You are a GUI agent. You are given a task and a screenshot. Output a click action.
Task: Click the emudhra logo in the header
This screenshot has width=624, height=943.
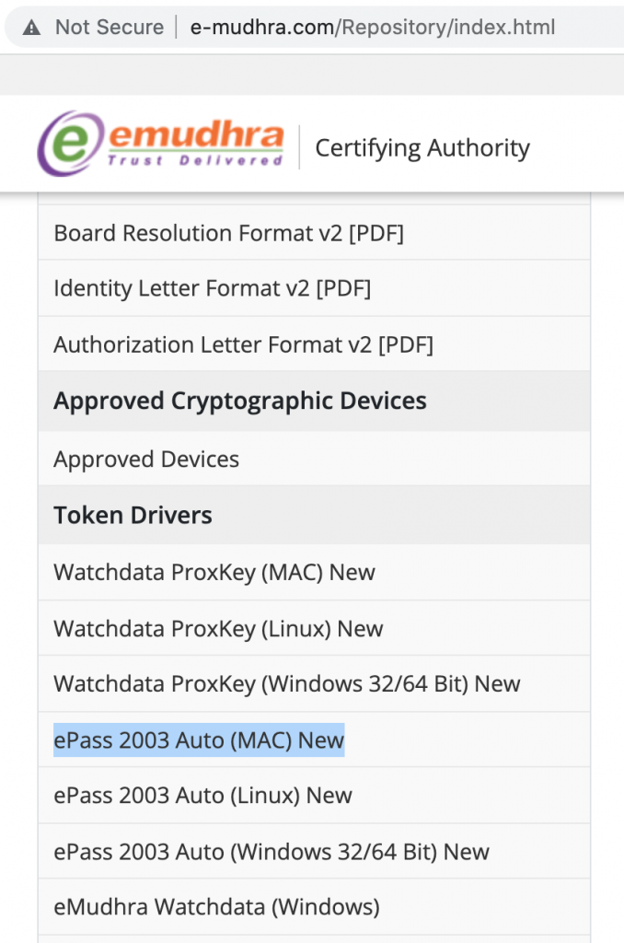[x=160, y=143]
